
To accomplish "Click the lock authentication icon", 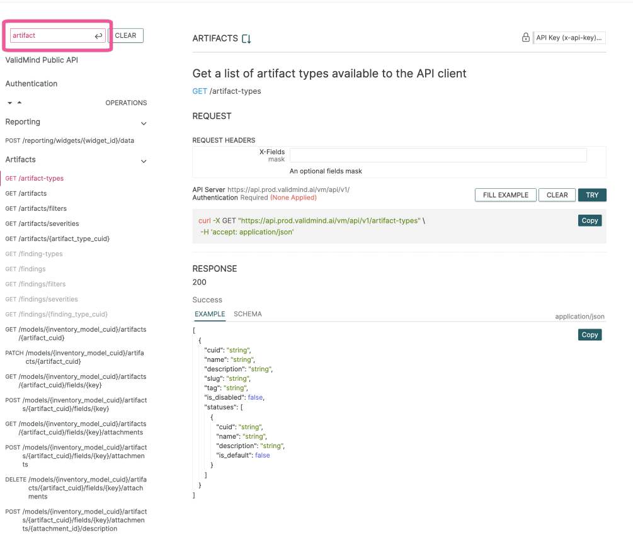I will coord(525,38).
